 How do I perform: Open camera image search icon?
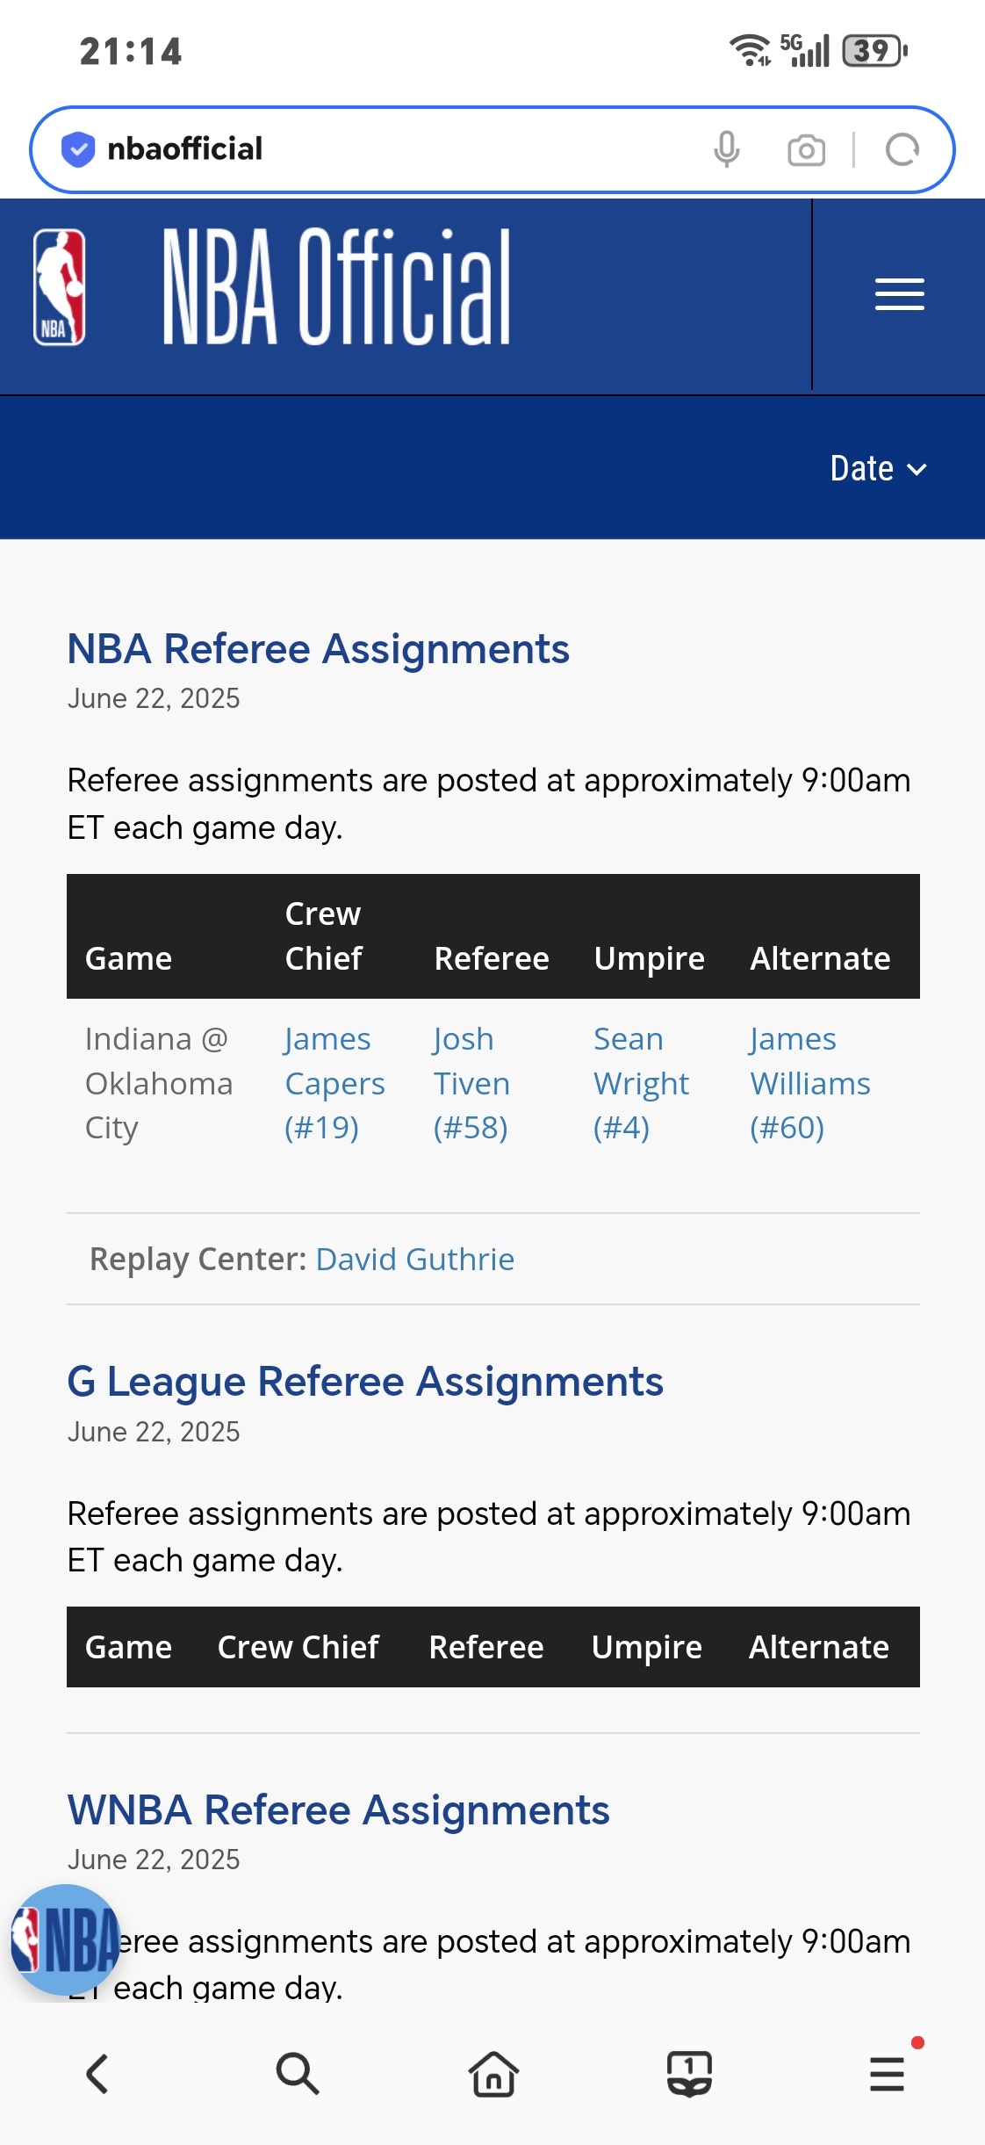[x=806, y=150]
